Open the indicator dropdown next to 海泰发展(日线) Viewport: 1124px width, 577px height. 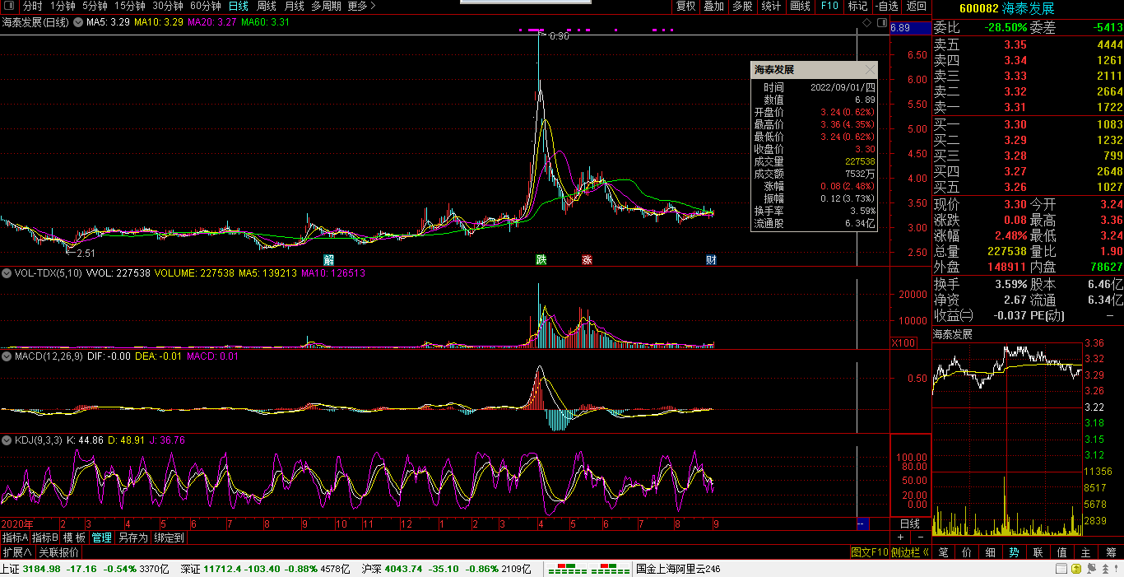(79, 22)
